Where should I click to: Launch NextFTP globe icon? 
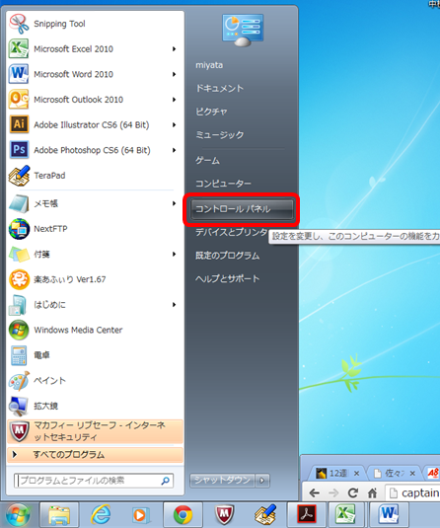coord(19,229)
